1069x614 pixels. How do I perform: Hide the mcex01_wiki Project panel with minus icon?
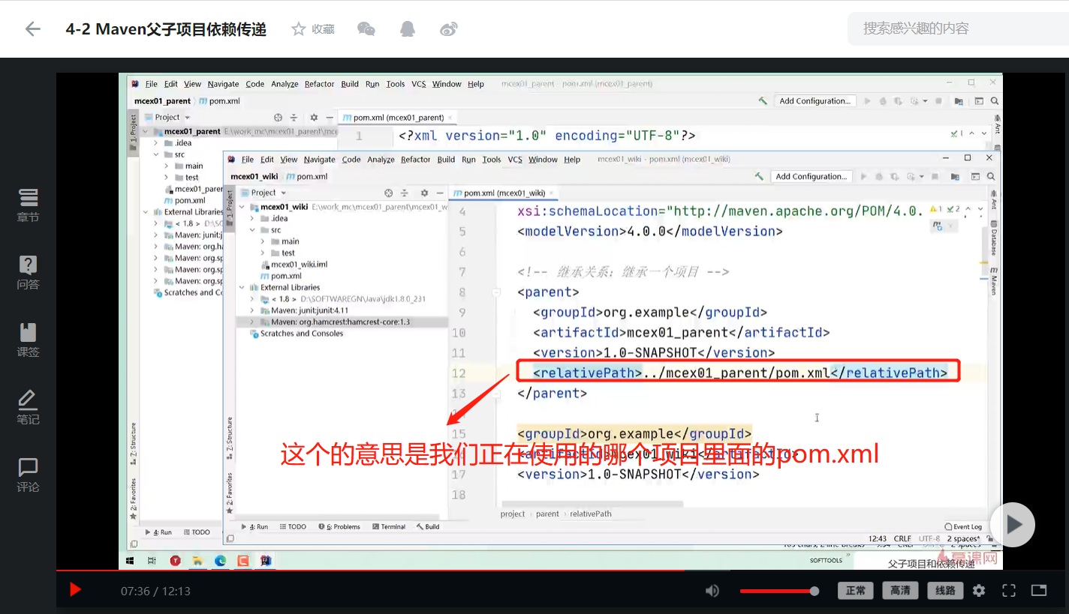coord(439,193)
